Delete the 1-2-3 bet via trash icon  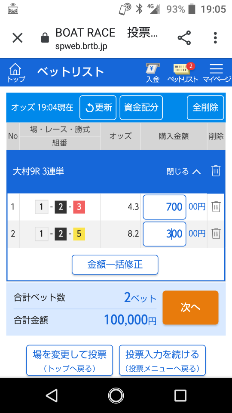click(x=216, y=207)
